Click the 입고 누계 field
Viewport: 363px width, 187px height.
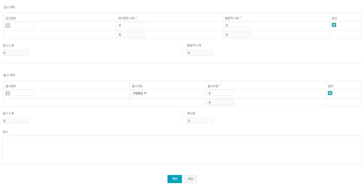coord(16,53)
